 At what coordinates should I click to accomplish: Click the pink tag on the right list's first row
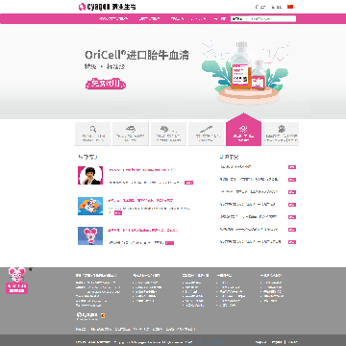click(x=292, y=167)
